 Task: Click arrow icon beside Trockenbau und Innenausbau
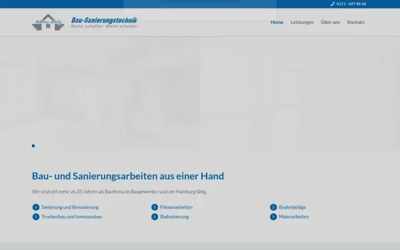pyautogui.click(x=36, y=217)
